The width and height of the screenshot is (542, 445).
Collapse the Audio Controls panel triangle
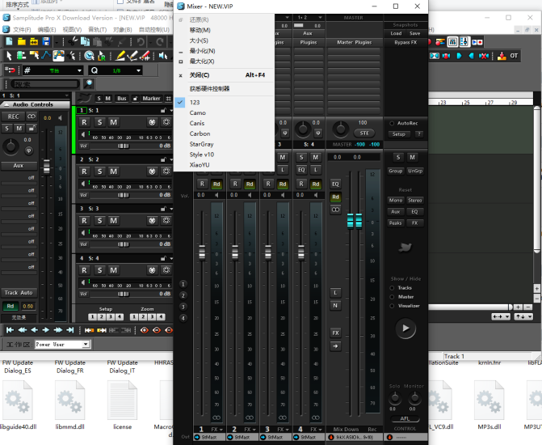(6, 104)
